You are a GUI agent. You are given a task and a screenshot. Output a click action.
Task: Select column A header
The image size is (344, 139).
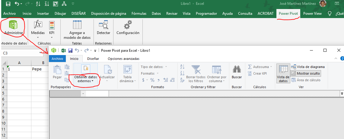[x=19, y=63]
